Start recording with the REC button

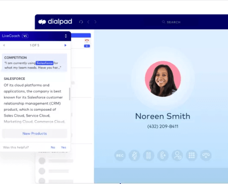[120, 156]
